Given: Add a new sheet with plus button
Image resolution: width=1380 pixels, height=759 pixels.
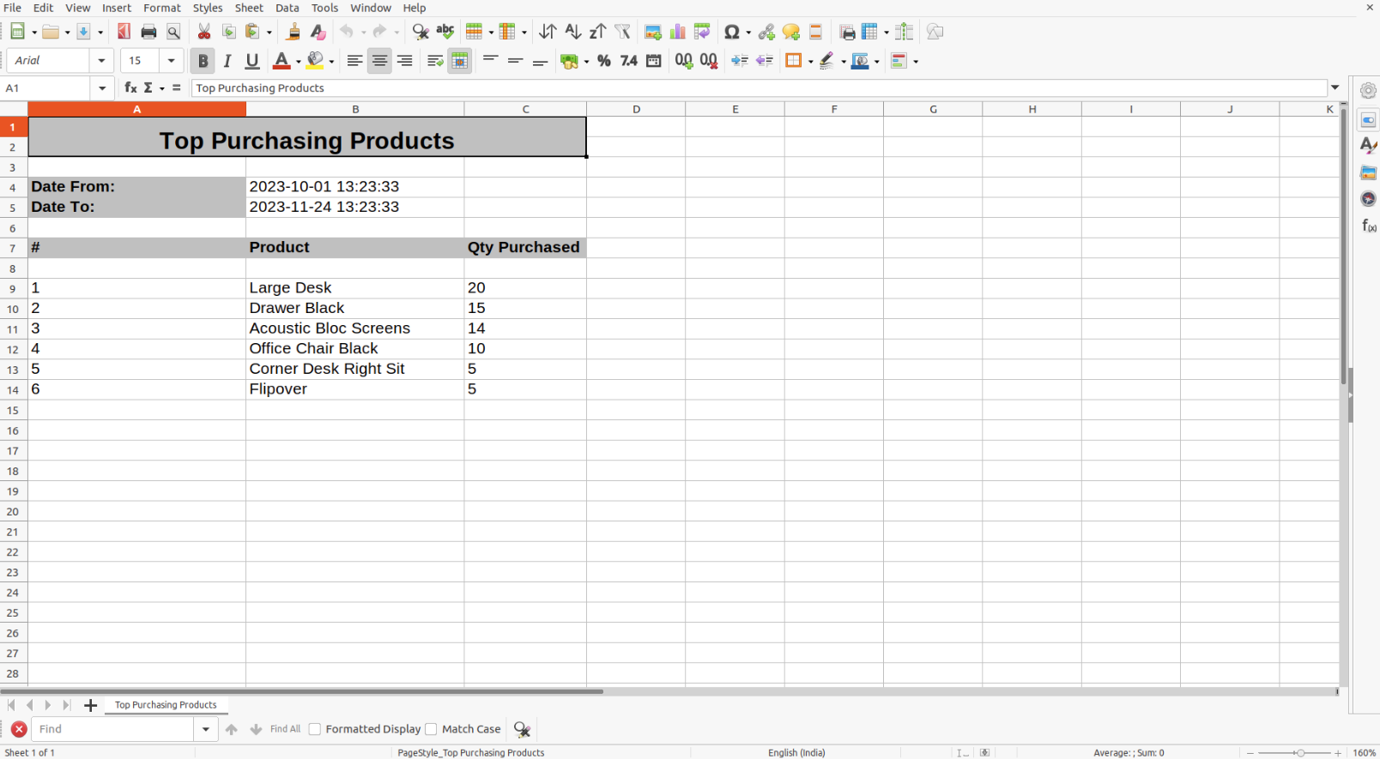Looking at the screenshot, I should pyautogui.click(x=90, y=705).
